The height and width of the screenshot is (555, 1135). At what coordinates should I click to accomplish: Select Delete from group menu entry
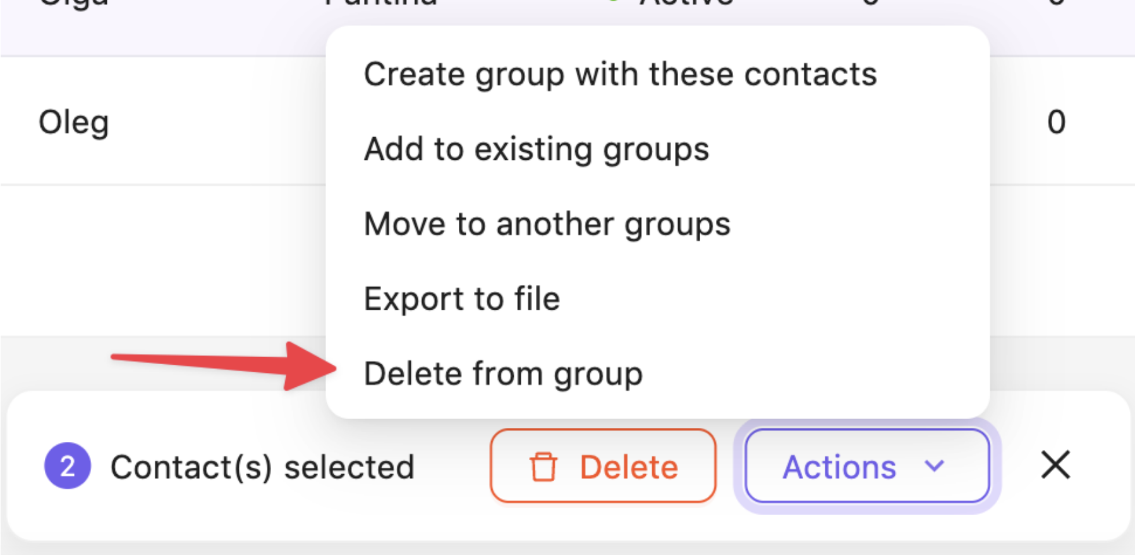coord(503,373)
